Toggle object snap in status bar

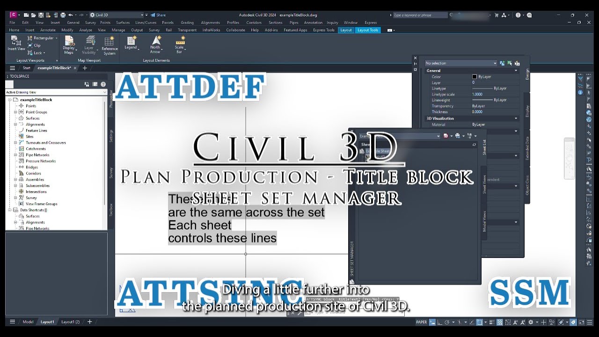[x=479, y=322]
